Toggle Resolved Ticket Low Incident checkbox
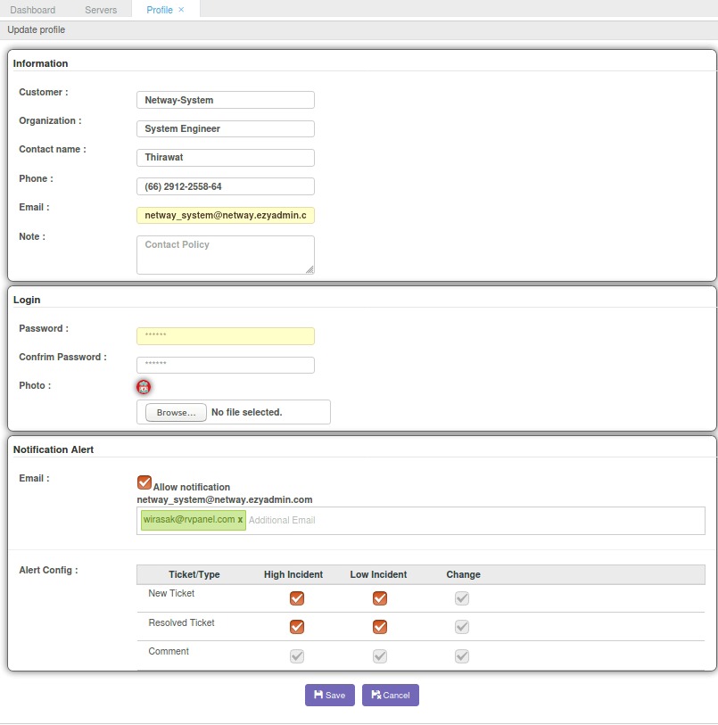 [380, 627]
